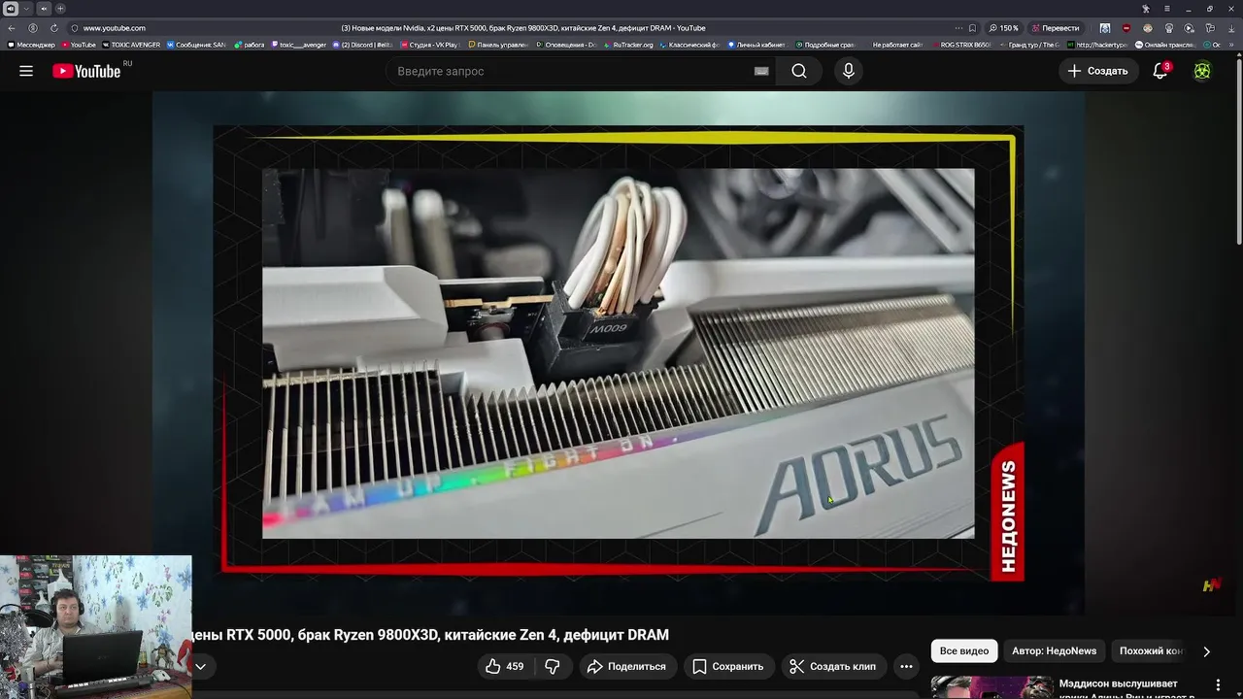
Task: Click the 'Поделиться' share button
Action: click(626, 666)
